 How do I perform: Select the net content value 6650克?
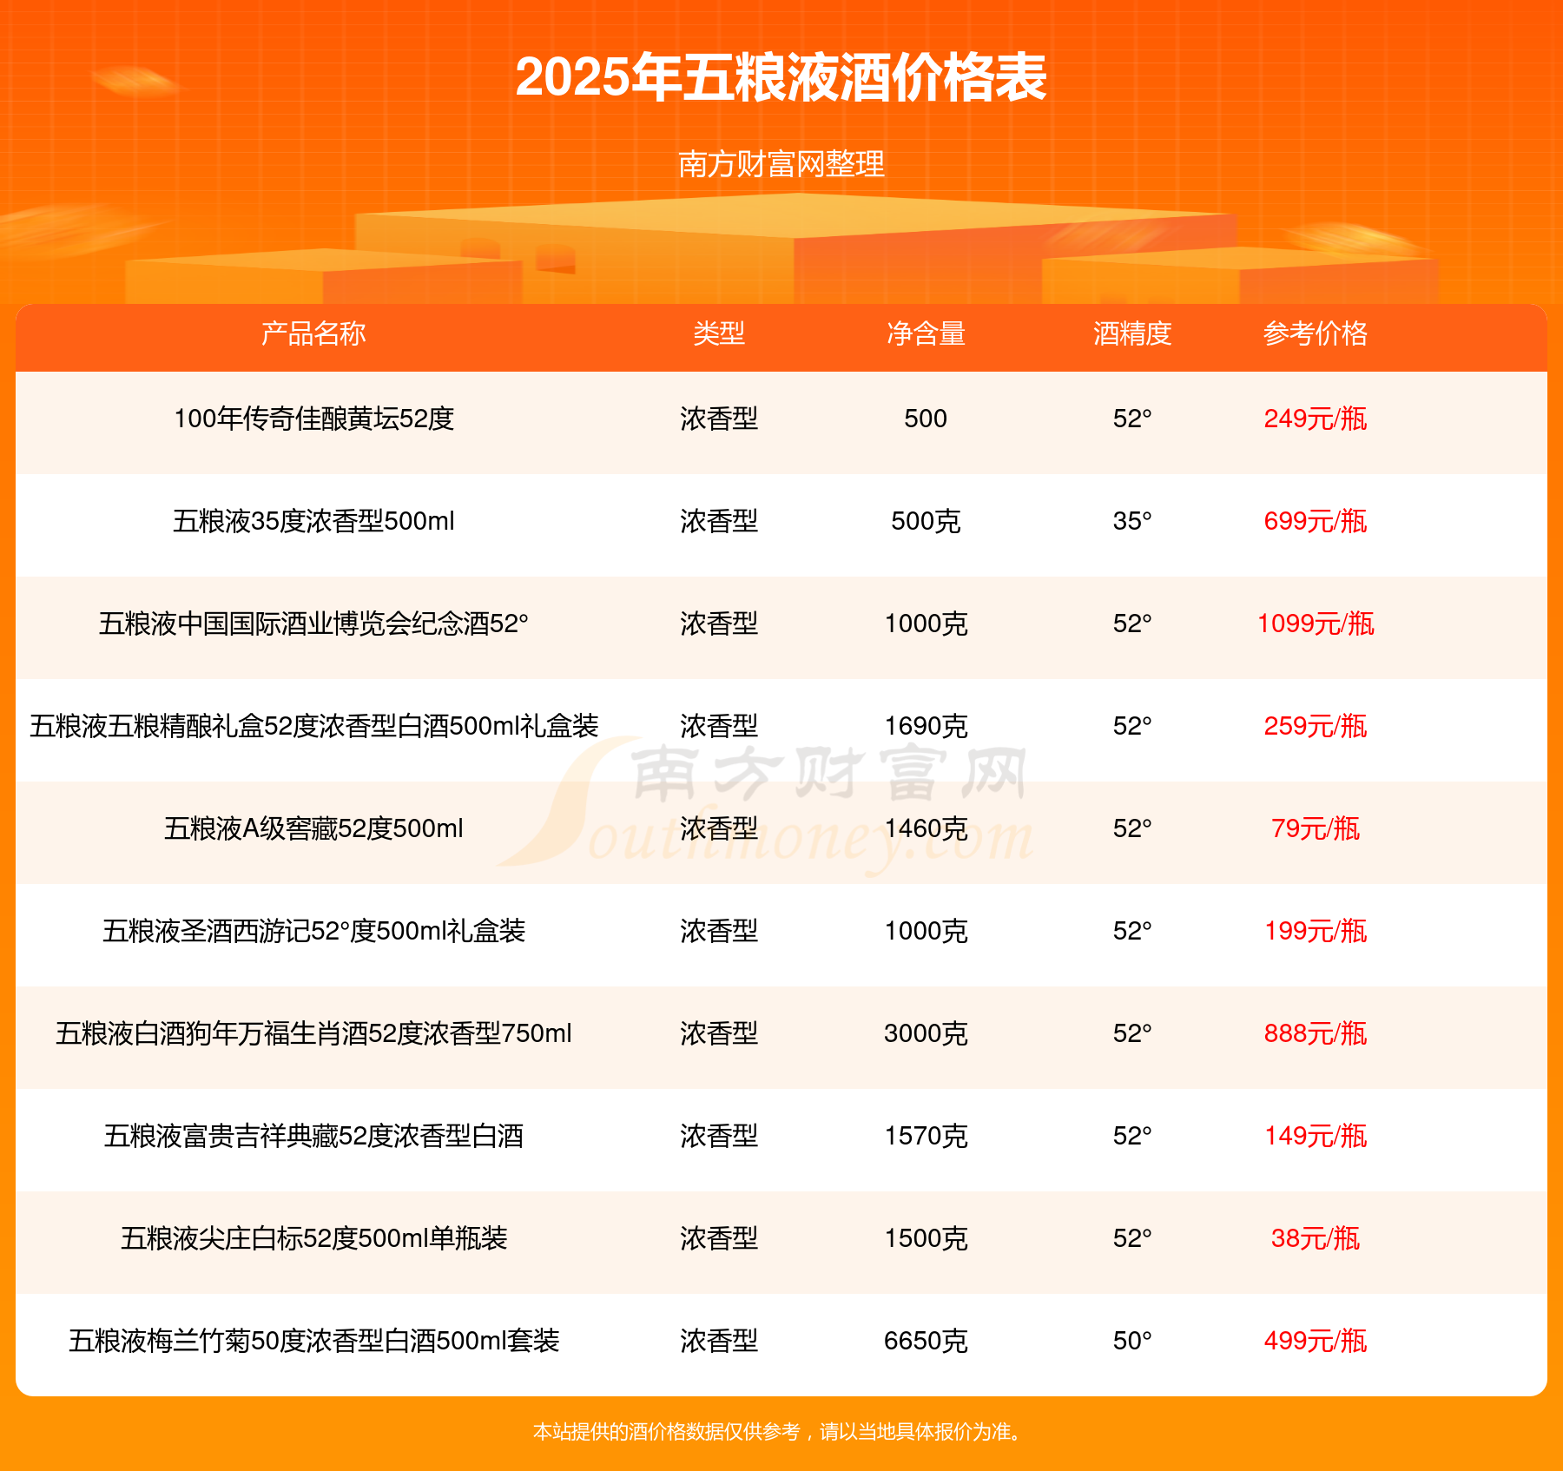coord(926,1341)
